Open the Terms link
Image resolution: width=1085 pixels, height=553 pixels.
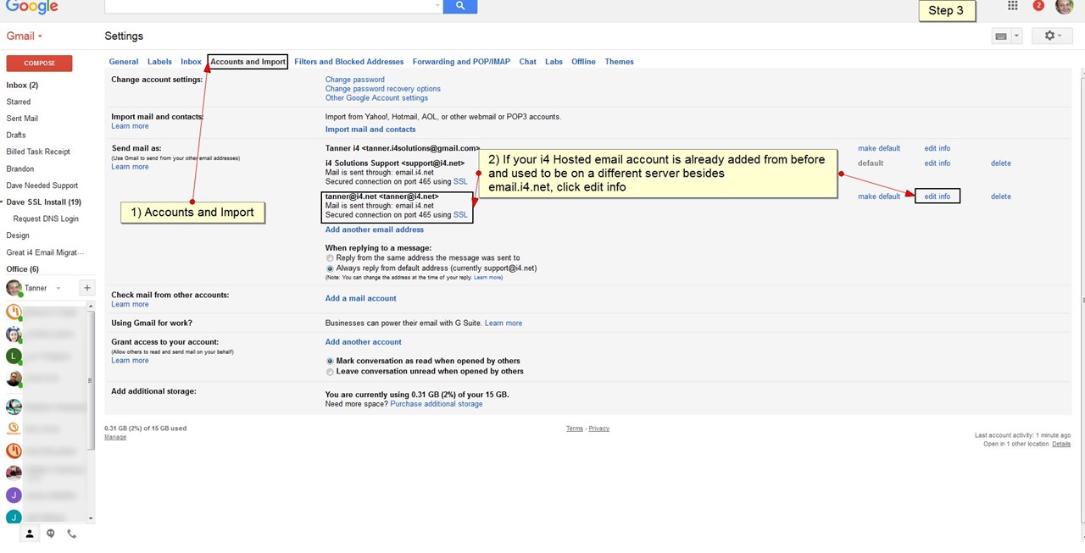pos(574,429)
